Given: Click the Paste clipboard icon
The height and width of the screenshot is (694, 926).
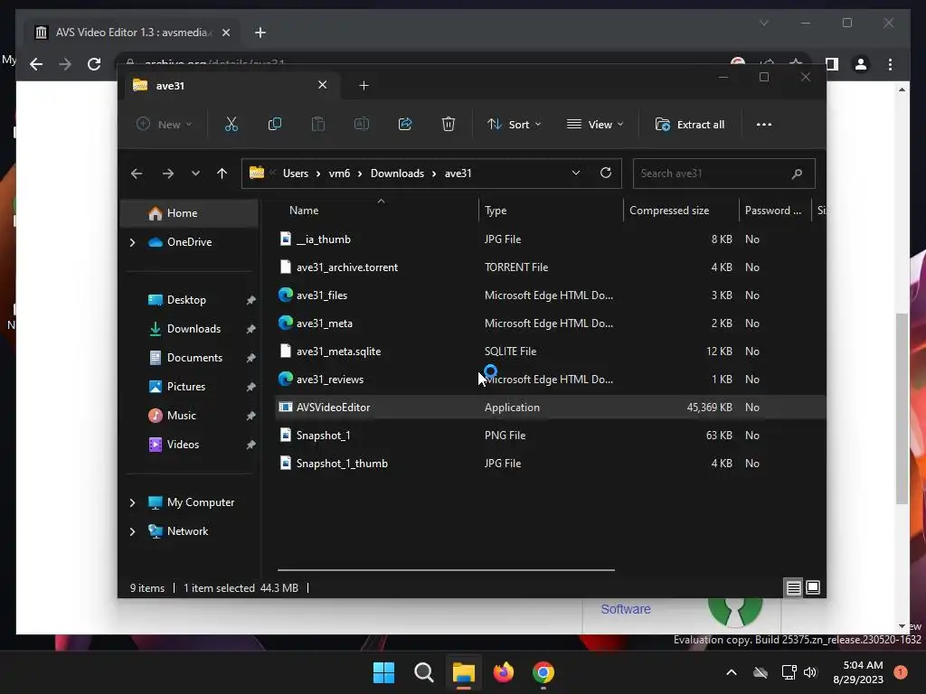Looking at the screenshot, I should pos(317,124).
